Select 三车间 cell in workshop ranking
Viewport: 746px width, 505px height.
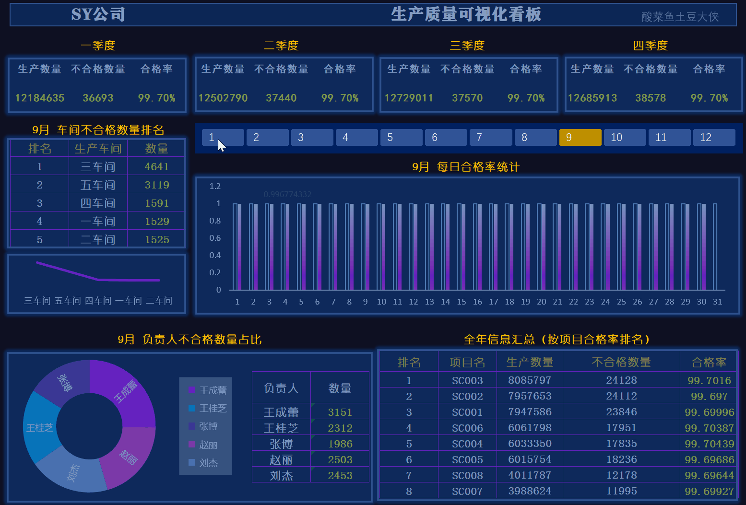click(x=98, y=167)
